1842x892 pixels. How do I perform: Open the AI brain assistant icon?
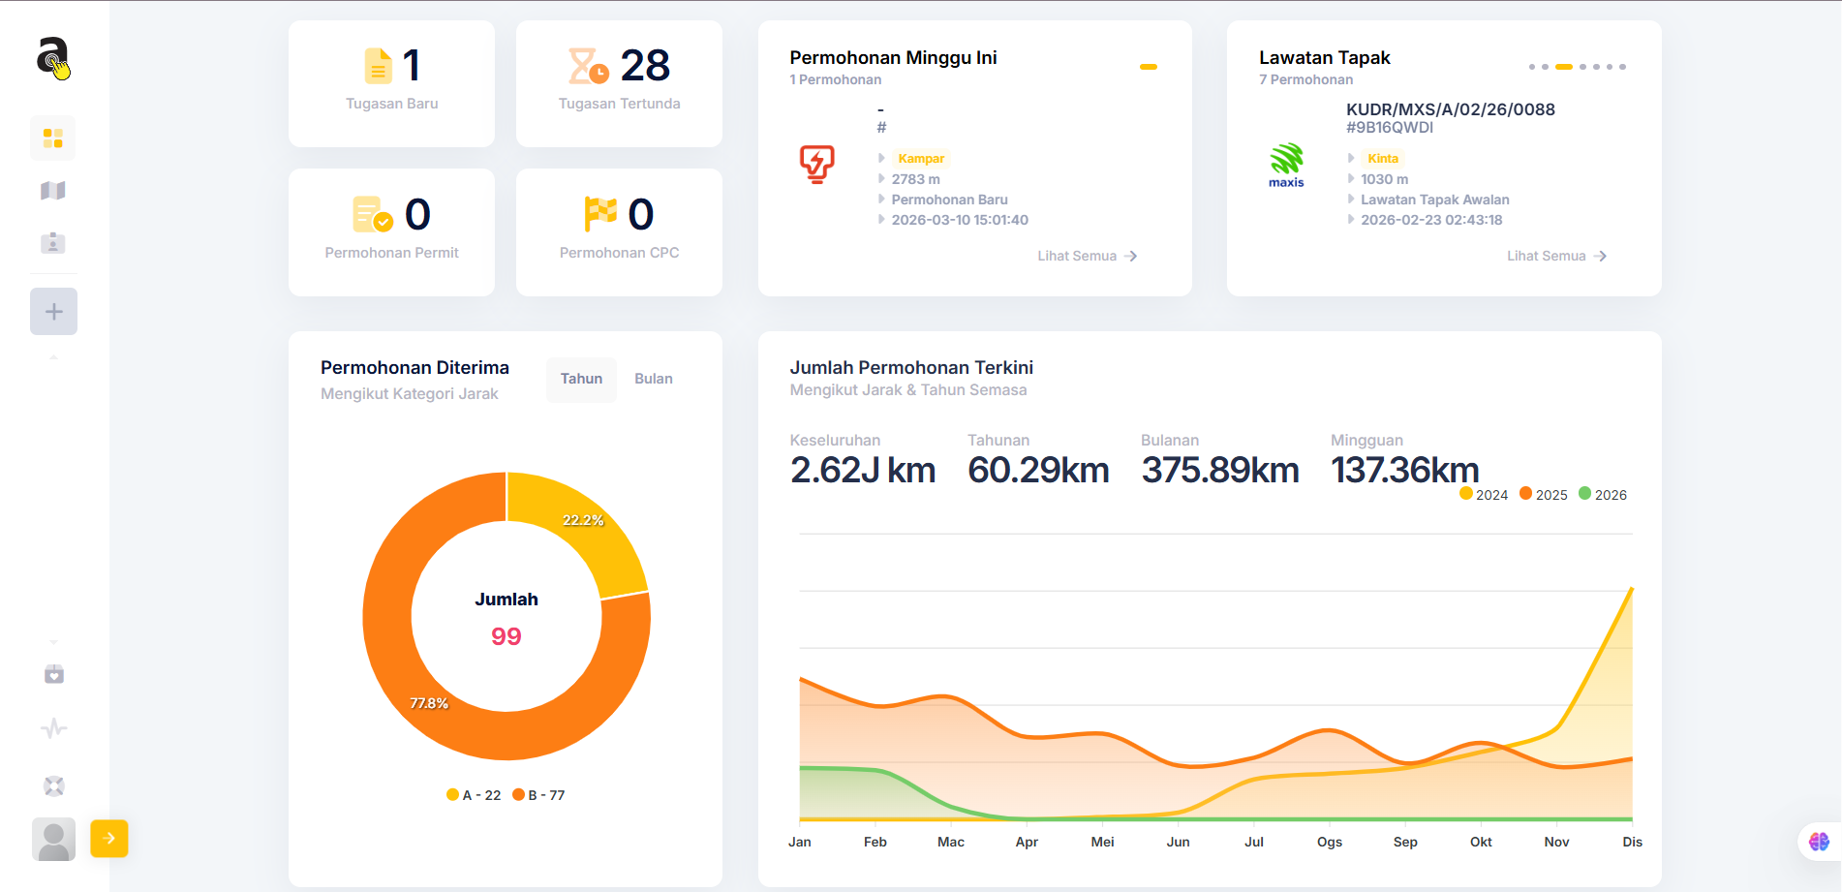[x=1819, y=842]
